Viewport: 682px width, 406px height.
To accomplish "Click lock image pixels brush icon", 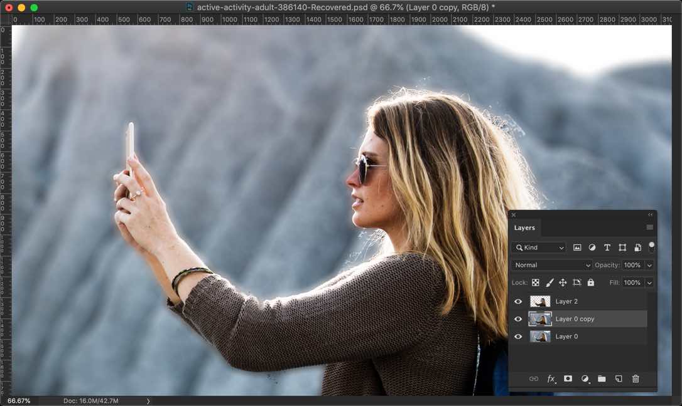I will pyautogui.click(x=549, y=283).
